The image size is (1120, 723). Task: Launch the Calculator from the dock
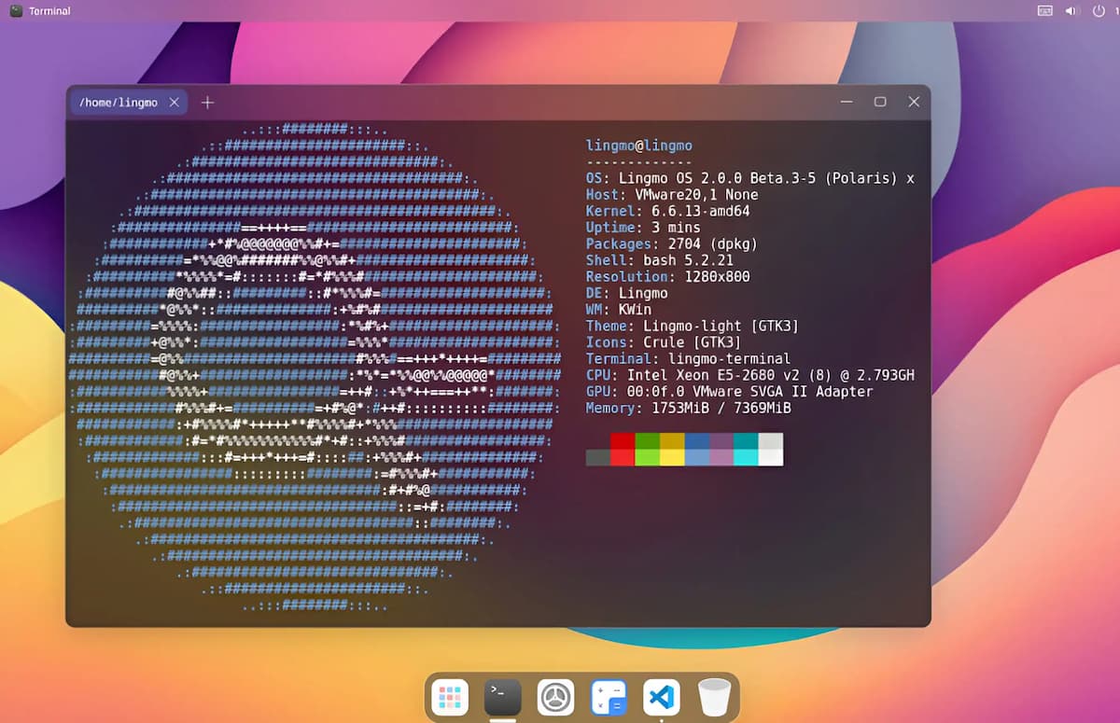(x=609, y=697)
